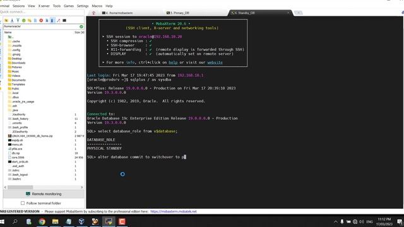Open File Explorer from the taskbar
Viewport: 404px width, 227px height.
pyautogui.click(x=55, y=221)
